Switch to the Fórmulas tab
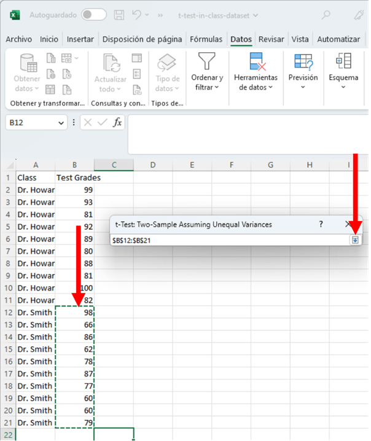Image resolution: width=371 pixels, height=441 pixels. click(206, 39)
